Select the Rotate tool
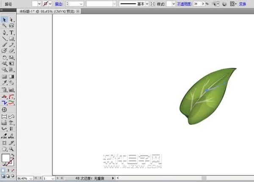Screen dimensions: 254x182 coord(4,58)
